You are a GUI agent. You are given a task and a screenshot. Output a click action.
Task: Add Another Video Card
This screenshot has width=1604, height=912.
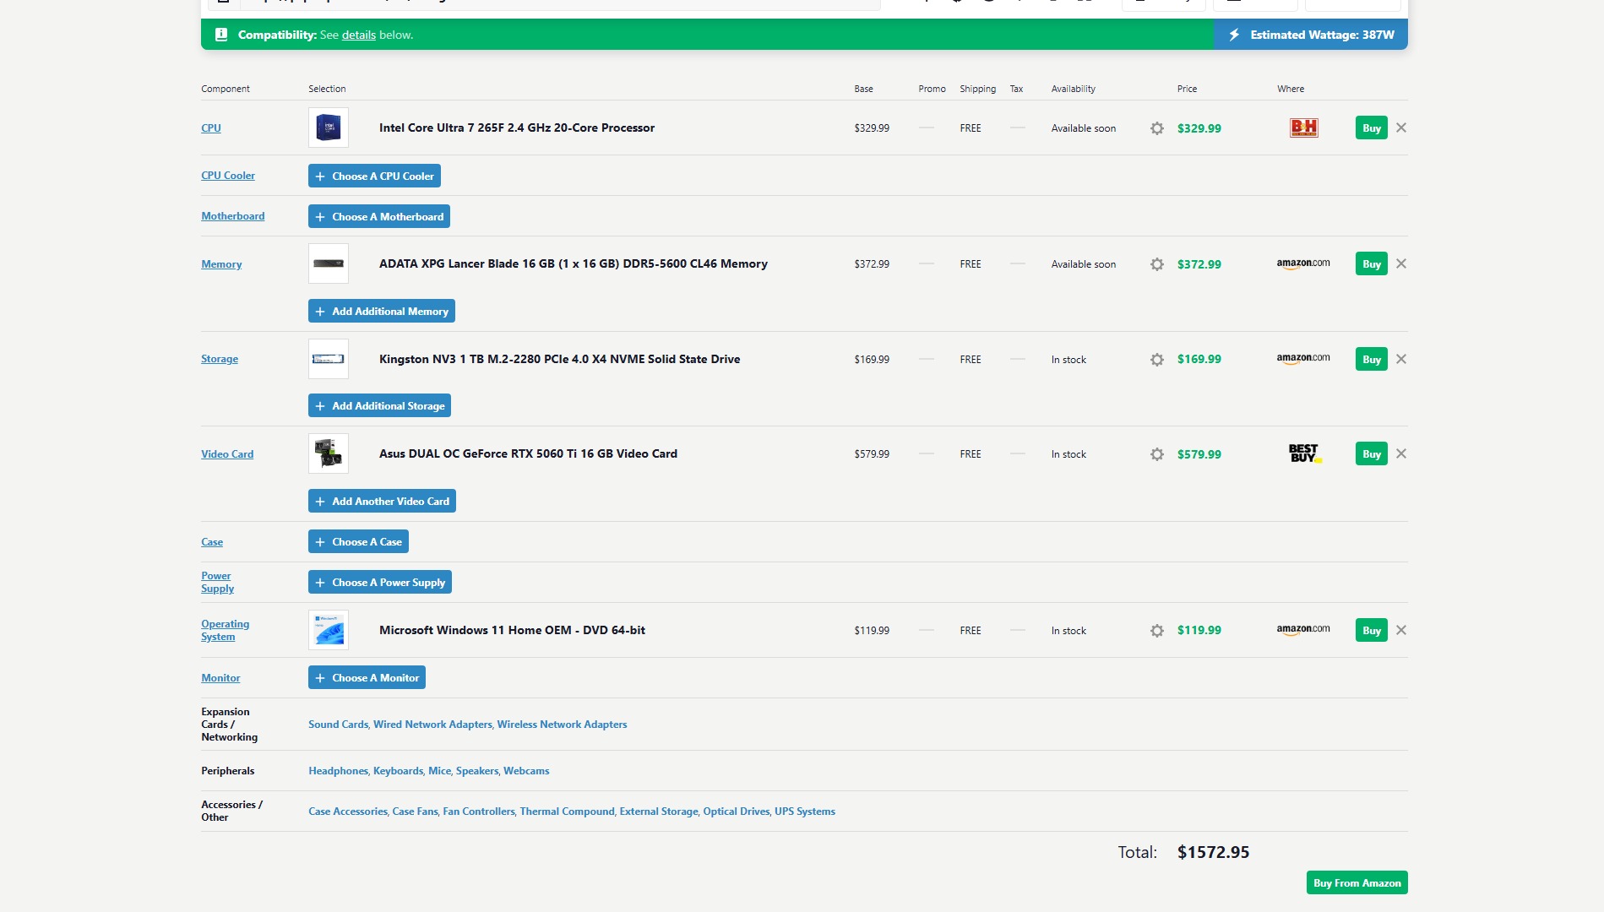tap(382, 501)
